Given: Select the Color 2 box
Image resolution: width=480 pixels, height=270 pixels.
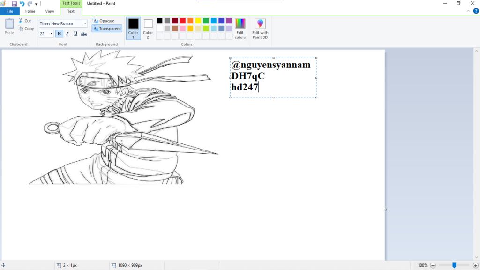Looking at the screenshot, I should point(148,29).
